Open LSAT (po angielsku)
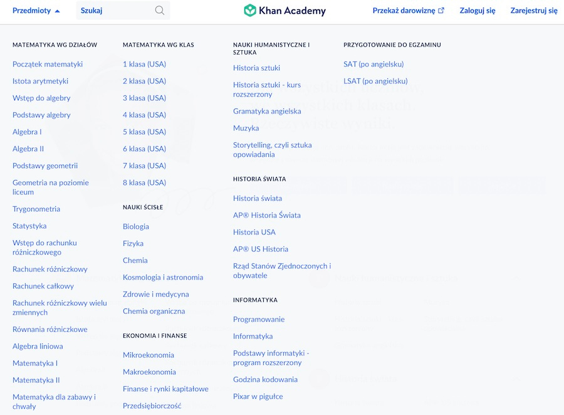The width and height of the screenshot is (564, 415). (375, 81)
